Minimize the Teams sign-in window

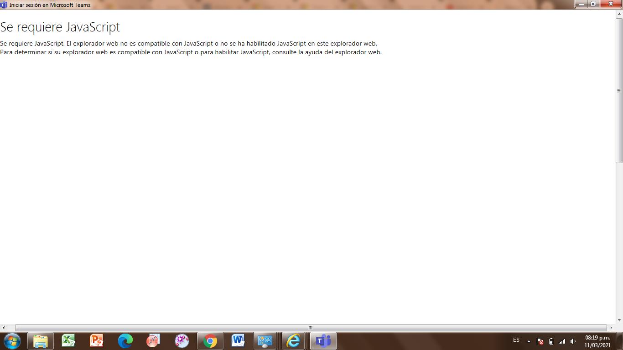tap(581, 4)
